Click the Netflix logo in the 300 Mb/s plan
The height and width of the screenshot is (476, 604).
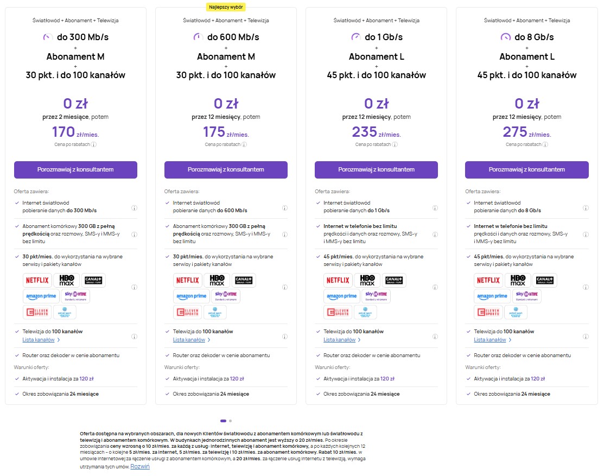click(37, 280)
